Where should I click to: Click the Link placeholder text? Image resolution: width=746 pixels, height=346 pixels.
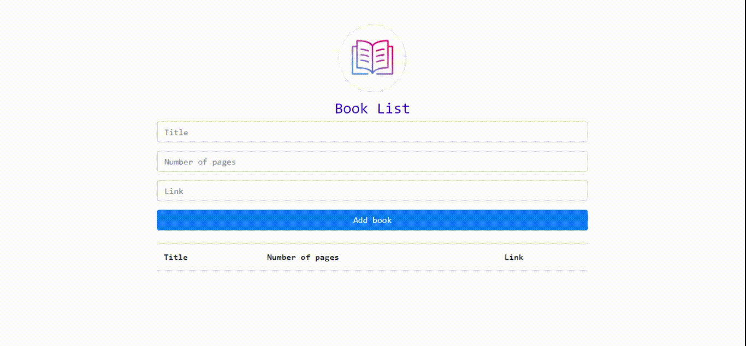tap(174, 191)
